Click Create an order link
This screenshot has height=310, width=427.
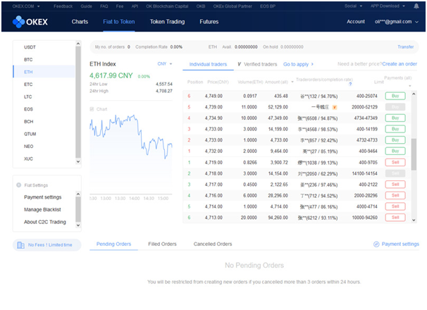tap(400, 64)
